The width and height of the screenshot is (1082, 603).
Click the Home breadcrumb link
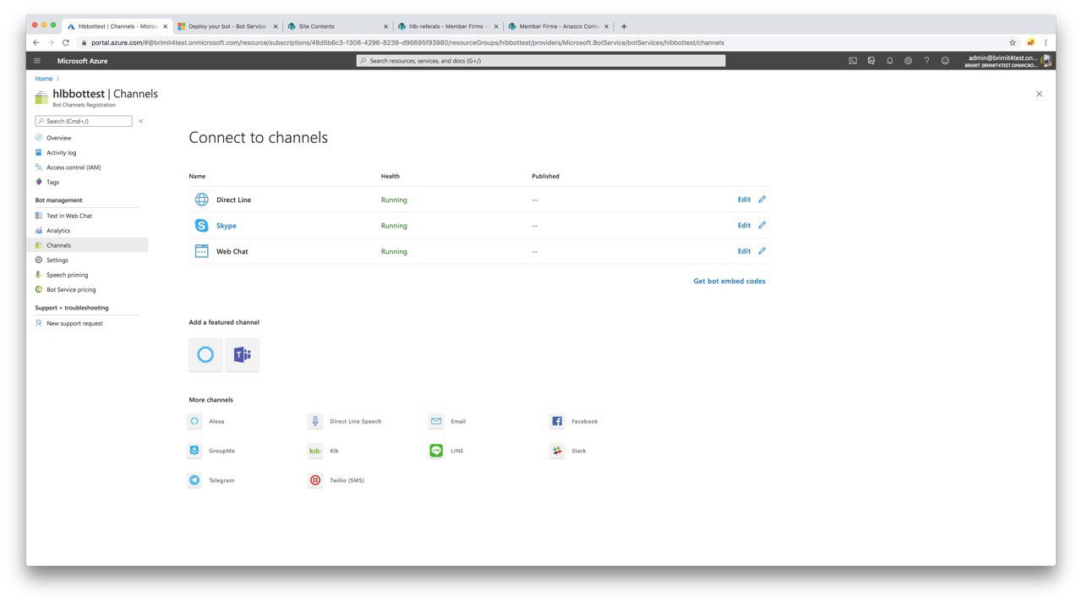point(44,79)
